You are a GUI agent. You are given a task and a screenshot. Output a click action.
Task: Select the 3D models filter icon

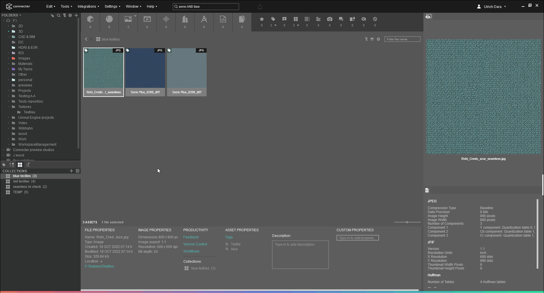point(90,19)
